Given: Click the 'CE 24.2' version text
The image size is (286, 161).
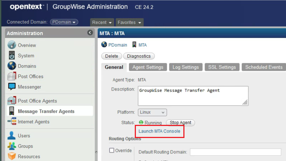Looking at the screenshot, I should coord(144,7).
